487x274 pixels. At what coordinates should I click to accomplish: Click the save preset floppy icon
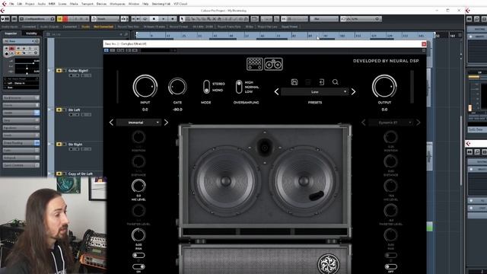point(294,82)
